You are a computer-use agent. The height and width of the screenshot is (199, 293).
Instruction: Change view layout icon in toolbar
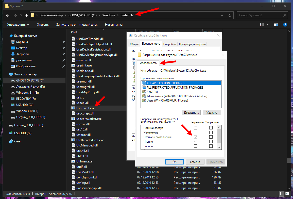262,25
